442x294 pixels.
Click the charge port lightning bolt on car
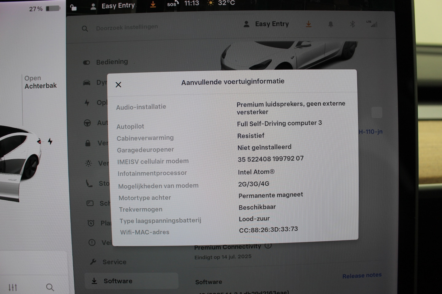(x=50, y=141)
